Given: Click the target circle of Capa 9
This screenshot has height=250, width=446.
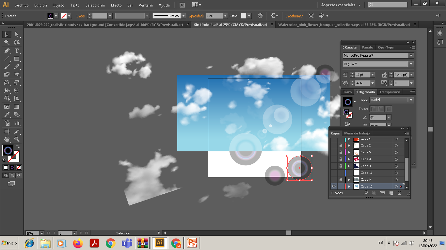Looking at the screenshot, I should 396,180.
